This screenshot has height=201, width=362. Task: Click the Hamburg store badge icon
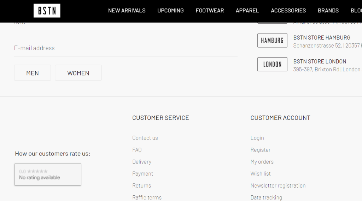click(x=272, y=41)
